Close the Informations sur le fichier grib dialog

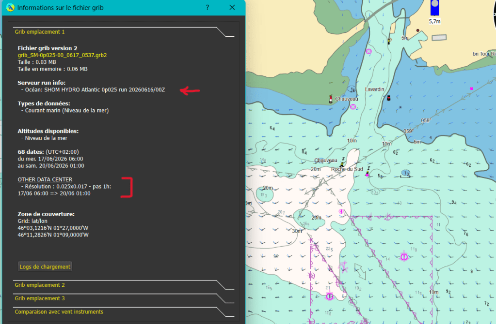(232, 8)
